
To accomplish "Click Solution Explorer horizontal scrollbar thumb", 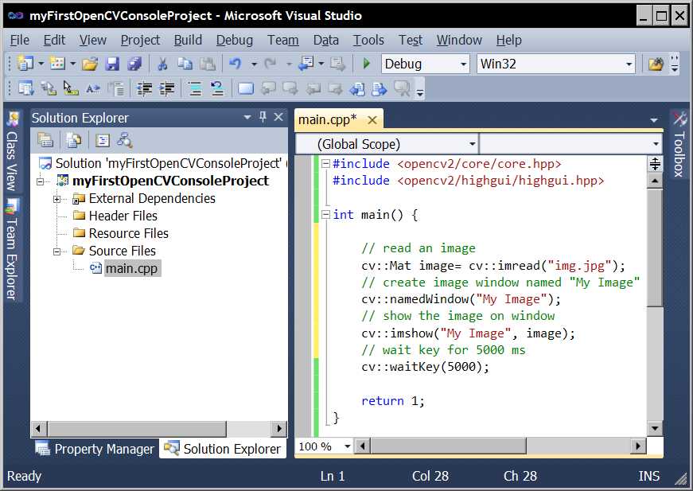I will 137,429.
